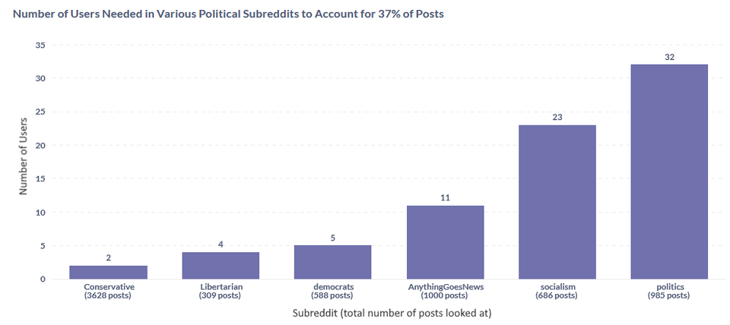Click the Libertarian (309 posts) axis label

(221, 291)
